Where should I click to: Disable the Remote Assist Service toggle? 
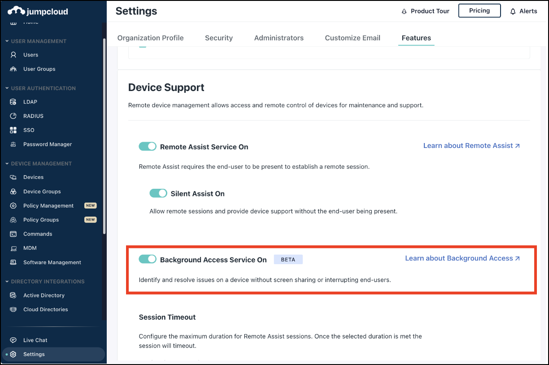point(148,147)
